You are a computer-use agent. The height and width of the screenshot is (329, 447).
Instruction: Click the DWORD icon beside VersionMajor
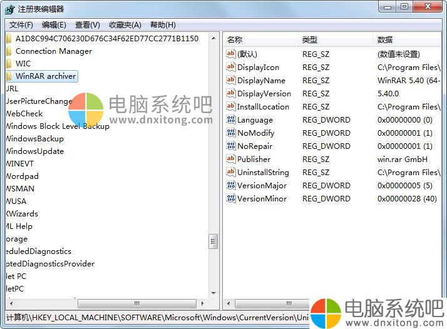point(230,185)
